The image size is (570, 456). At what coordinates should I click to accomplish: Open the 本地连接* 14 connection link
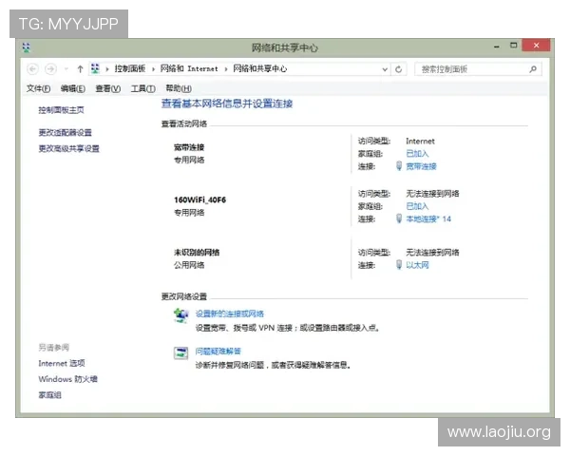[428, 218]
